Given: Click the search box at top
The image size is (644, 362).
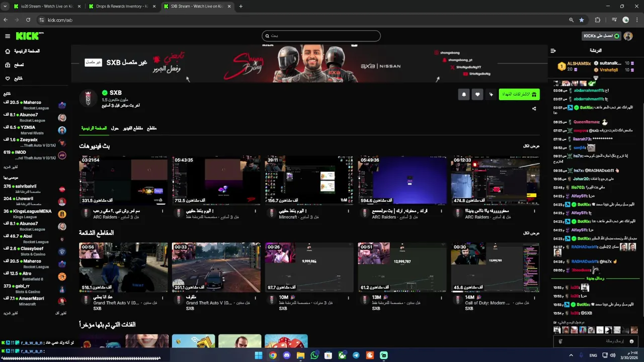Looking at the screenshot, I should click(x=321, y=36).
